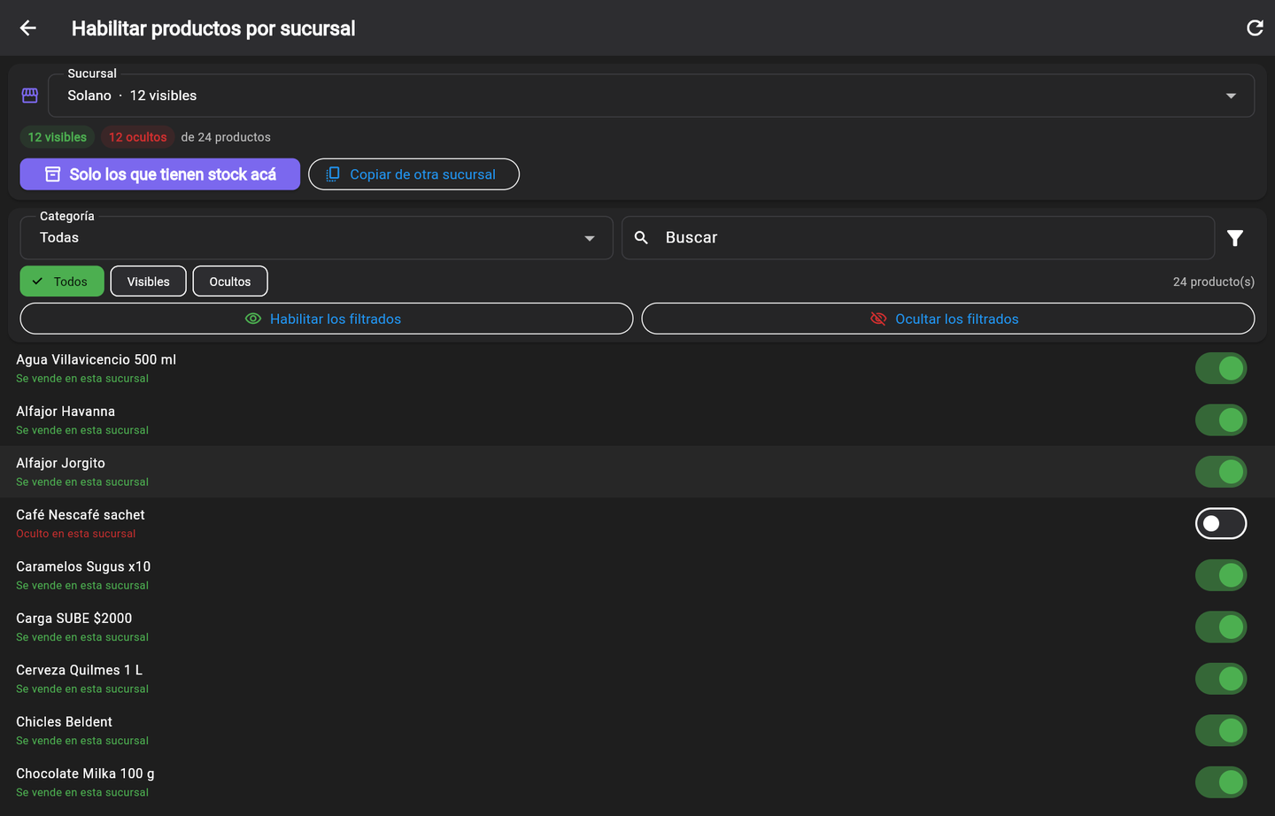The height and width of the screenshot is (816, 1275).
Task: Turn off Alfajor Jorgito switch
Action: pos(1221,472)
